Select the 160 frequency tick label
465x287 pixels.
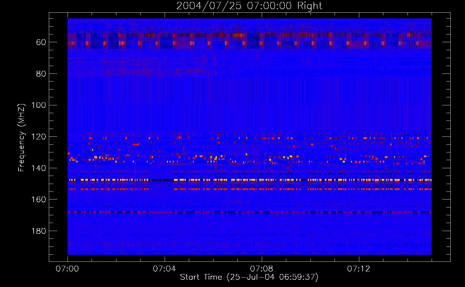39,199
